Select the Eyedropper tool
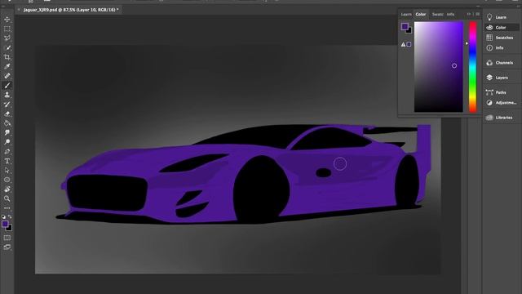The width and height of the screenshot is (522, 294). [7, 67]
